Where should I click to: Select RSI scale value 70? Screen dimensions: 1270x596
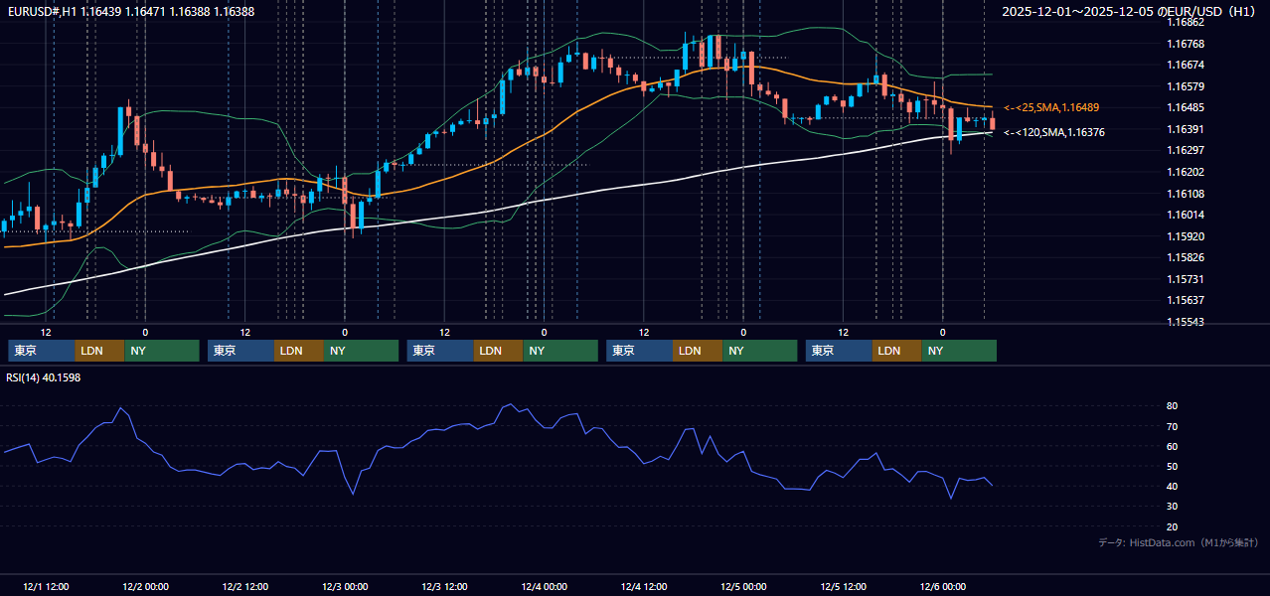pos(1173,426)
